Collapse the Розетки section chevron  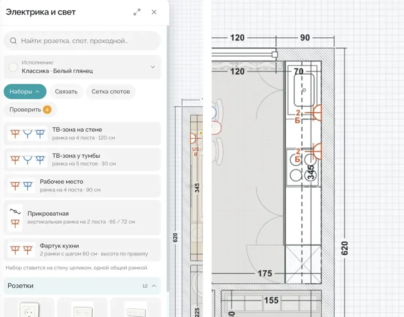[x=154, y=286]
